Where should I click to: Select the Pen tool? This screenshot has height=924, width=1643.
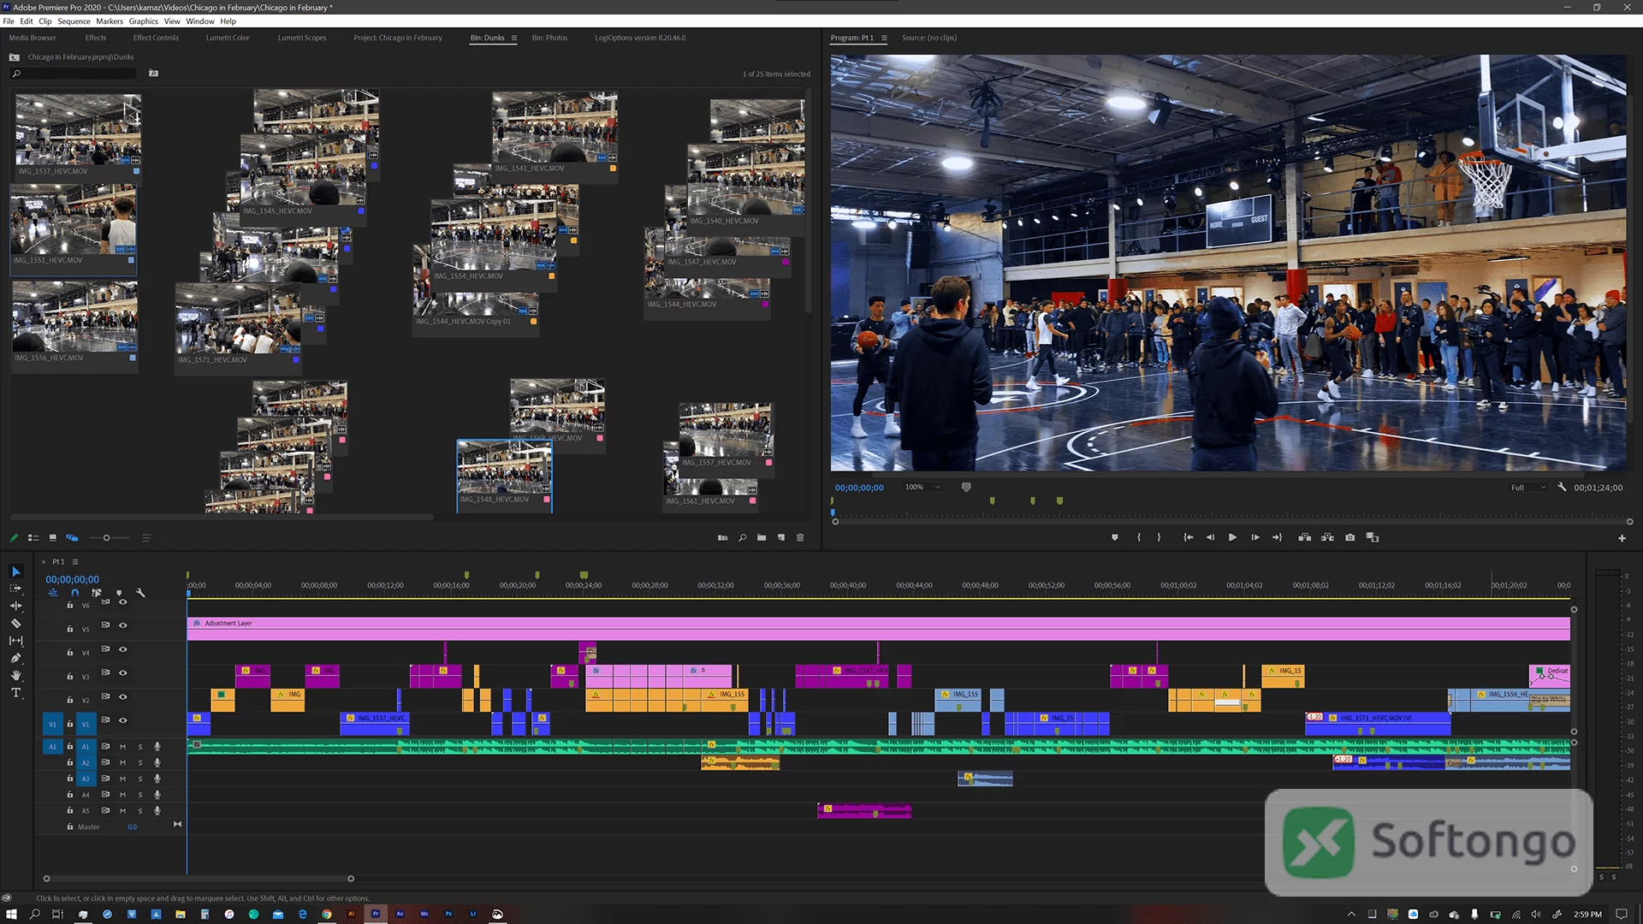[15, 658]
